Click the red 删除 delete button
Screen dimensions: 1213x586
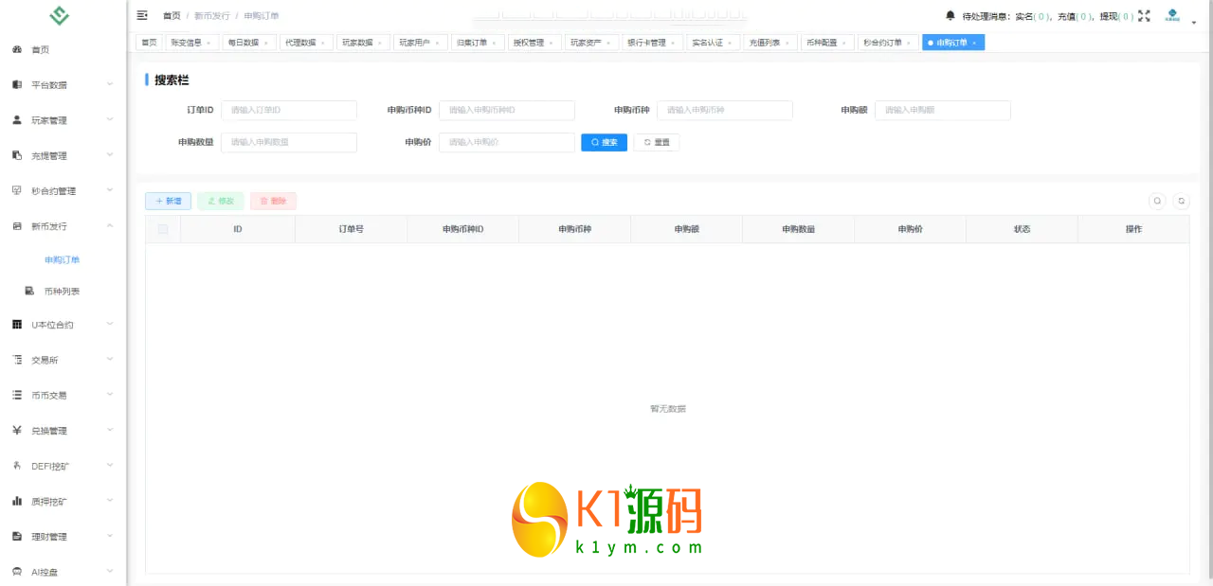(x=273, y=201)
